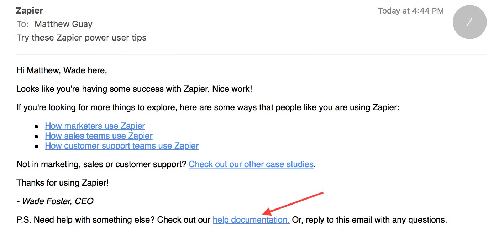The image size is (494, 233).
Task: Open "How sales teams use Zapier" link
Action: 99,136
